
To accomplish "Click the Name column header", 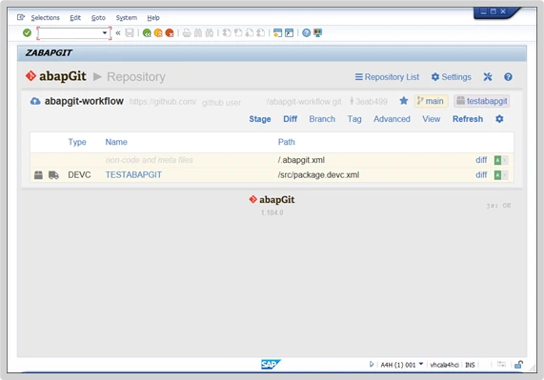I will pos(116,142).
